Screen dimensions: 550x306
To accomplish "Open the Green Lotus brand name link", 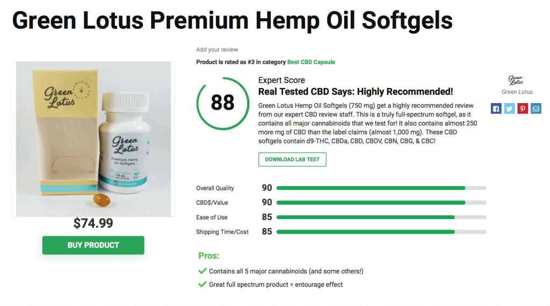I will pyautogui.click(x=517, y=92).
